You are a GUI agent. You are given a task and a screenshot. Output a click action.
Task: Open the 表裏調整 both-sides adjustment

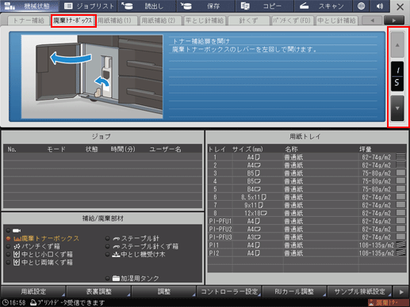[x=99, y=291]
